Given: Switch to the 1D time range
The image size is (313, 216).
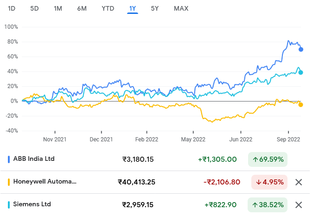Looking at the screenshot, I should tap(12, 8).
